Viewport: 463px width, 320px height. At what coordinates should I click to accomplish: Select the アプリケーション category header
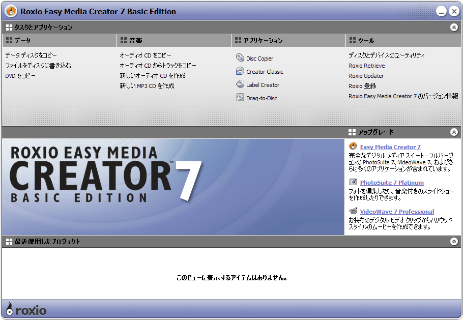pos(288,40)
